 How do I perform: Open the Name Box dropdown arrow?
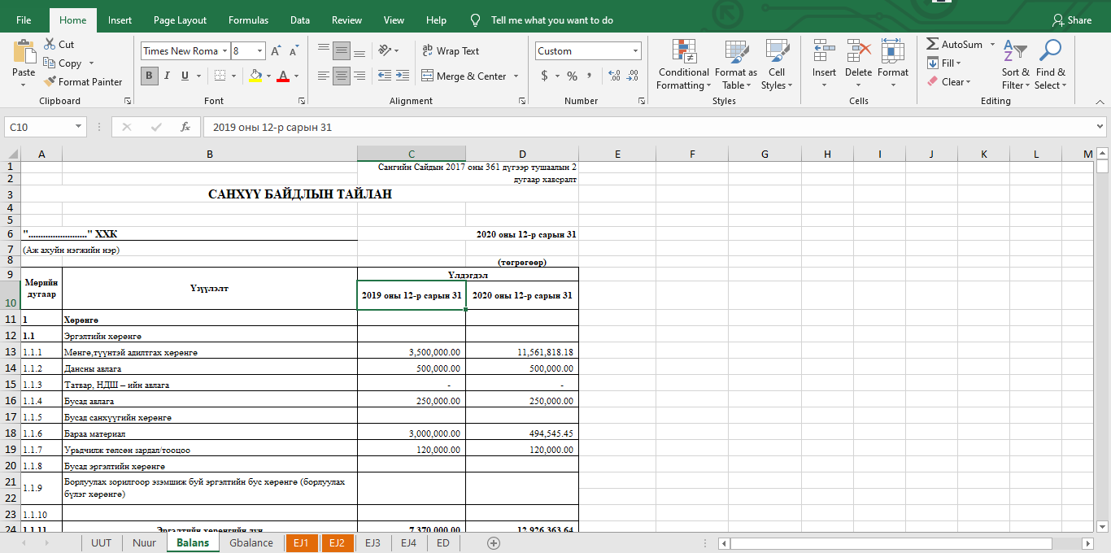point(79,127)
